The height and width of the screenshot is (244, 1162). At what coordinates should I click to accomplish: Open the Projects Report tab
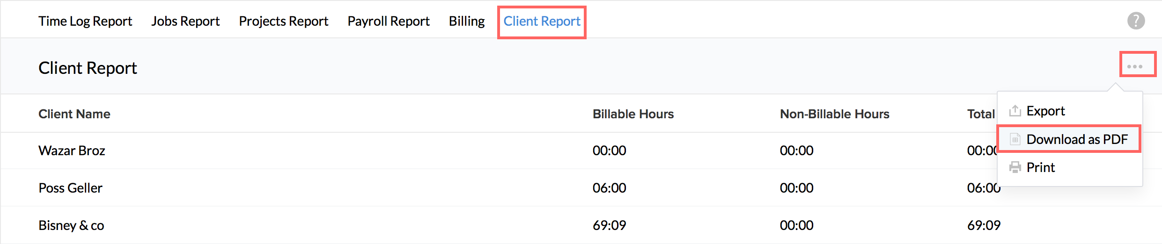click(x=284, y=22)
